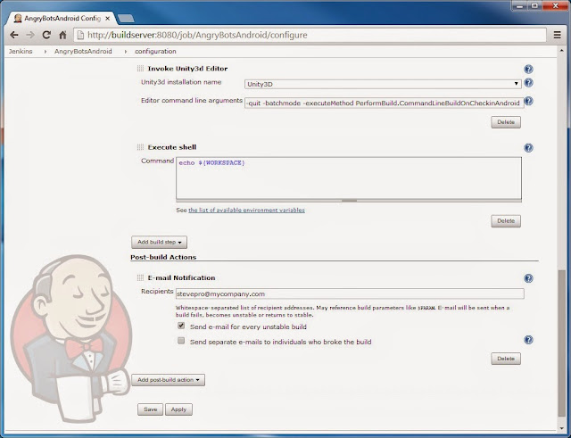This screenshot has width=571, height=438.
Task: Open help for separate e-mails to individuals option
Action: (x=528, y=340)
